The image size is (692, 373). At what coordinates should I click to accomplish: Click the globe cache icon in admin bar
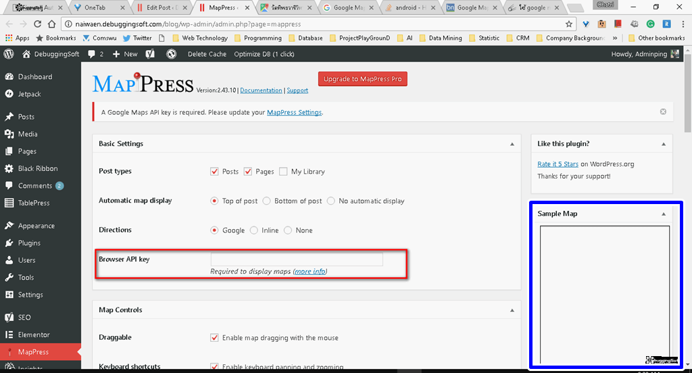coord(171,54)
